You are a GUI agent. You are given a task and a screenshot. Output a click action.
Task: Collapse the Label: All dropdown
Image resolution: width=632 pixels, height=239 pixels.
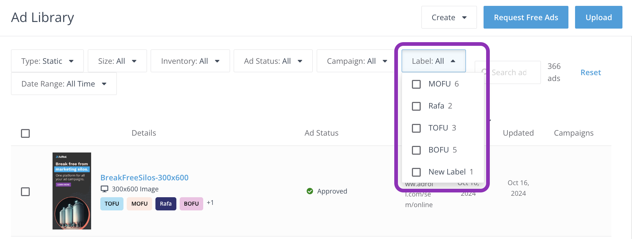(434, 61)
